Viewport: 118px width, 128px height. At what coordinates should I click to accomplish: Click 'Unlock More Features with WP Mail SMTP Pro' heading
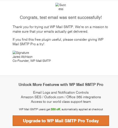(x=61, y=84)
